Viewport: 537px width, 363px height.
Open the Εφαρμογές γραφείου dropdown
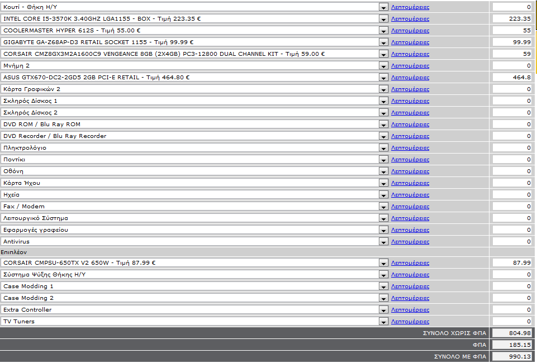coord(194,230)
